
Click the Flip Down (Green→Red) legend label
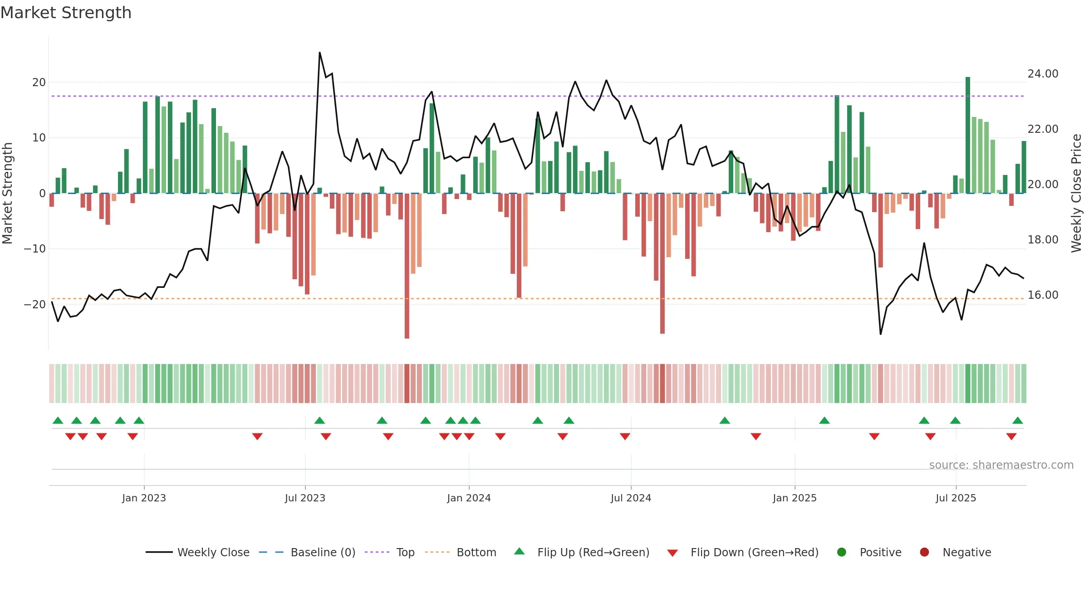pos(755,553)
